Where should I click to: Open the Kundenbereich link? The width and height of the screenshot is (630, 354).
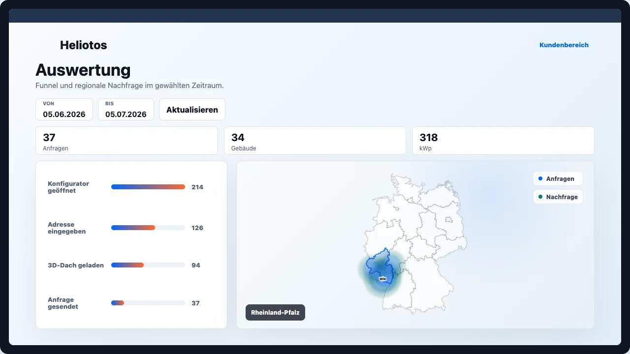point(564,45)
